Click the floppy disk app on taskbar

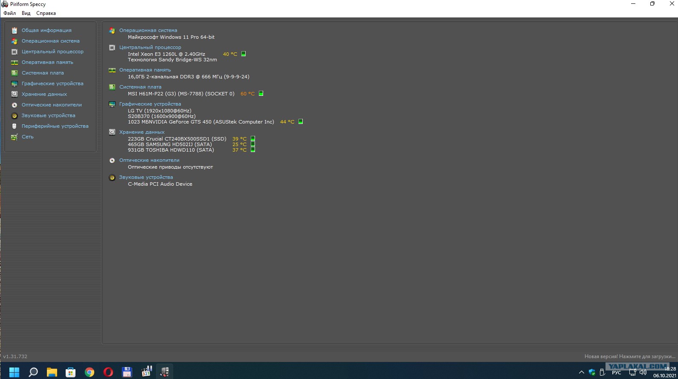pos(127,372)
